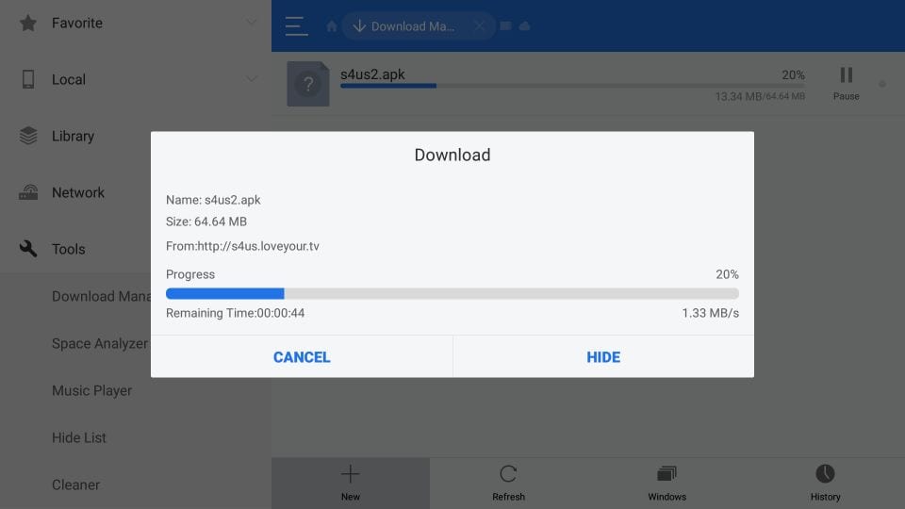Click the plus icon for New
Image resolution: width=905 pixels, height=509 pixels.
pyautogui.click(x=351, y=474)
